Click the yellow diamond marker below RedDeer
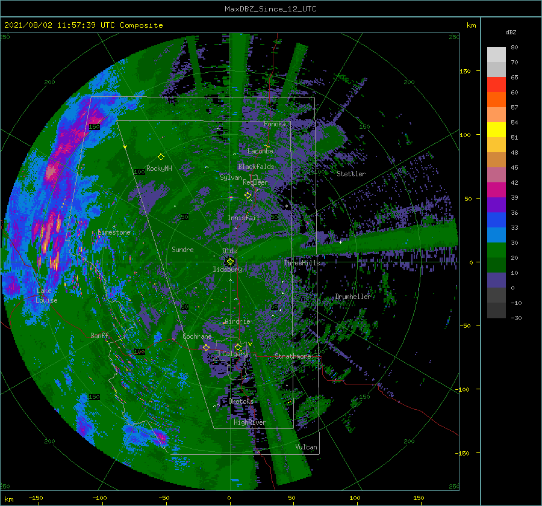The width and height of the screenshot is (542, 506). tap(248, 196)
